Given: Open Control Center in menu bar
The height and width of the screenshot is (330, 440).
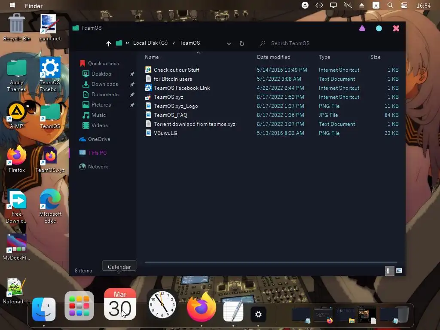Looking at the screenshot, I should click(404, 5).
